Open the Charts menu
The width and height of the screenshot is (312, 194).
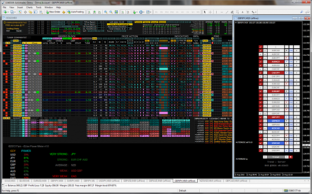pos(29,7)
